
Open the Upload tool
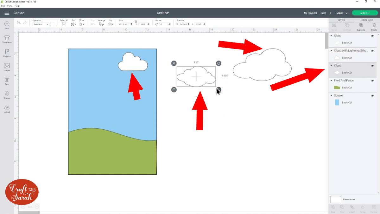pos(7,109)
